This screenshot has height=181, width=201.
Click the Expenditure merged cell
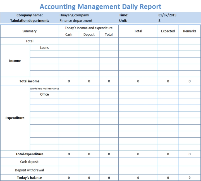pos(15,118)
